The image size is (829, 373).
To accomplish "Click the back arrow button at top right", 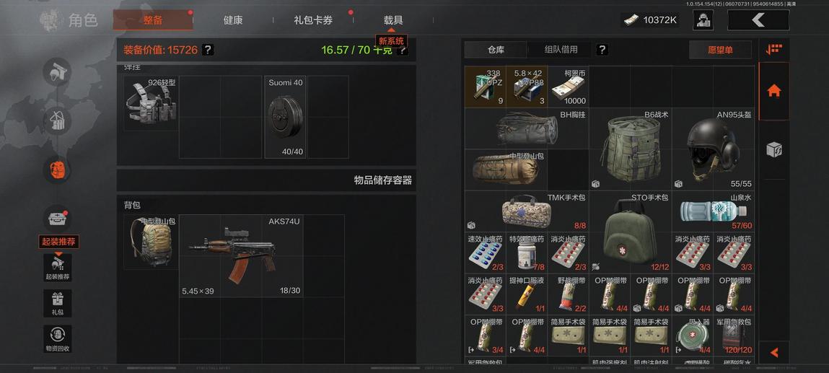I will 758,20.
